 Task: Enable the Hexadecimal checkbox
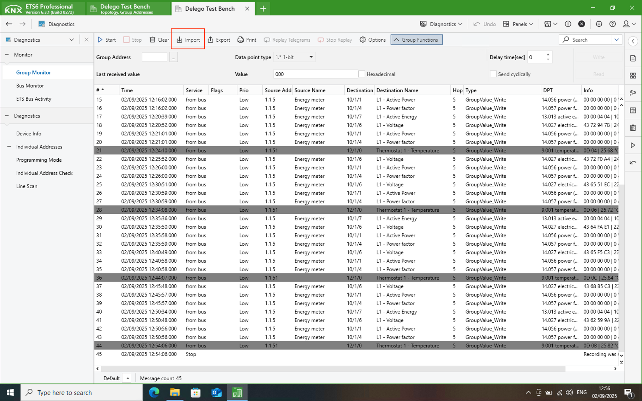click(x=361, y=74)
